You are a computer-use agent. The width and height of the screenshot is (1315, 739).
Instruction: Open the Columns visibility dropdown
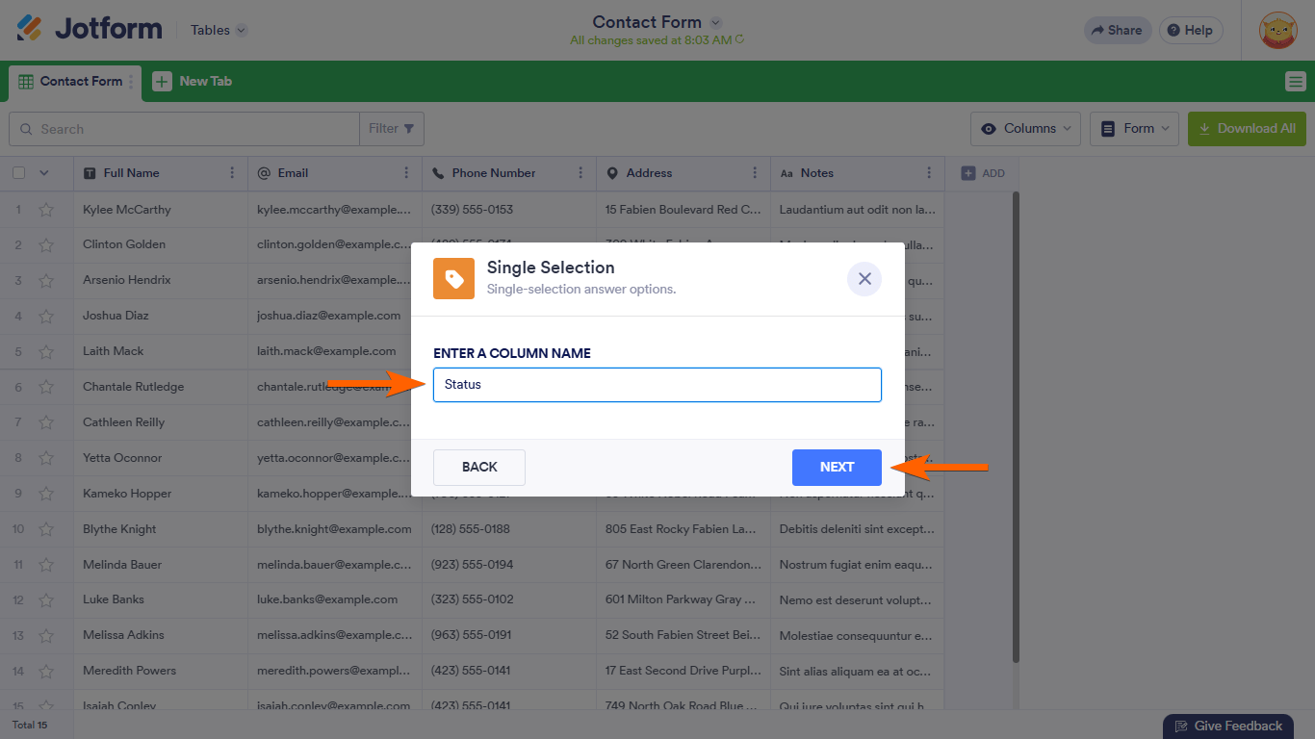pyautogui.click(x=1025, y=129)
